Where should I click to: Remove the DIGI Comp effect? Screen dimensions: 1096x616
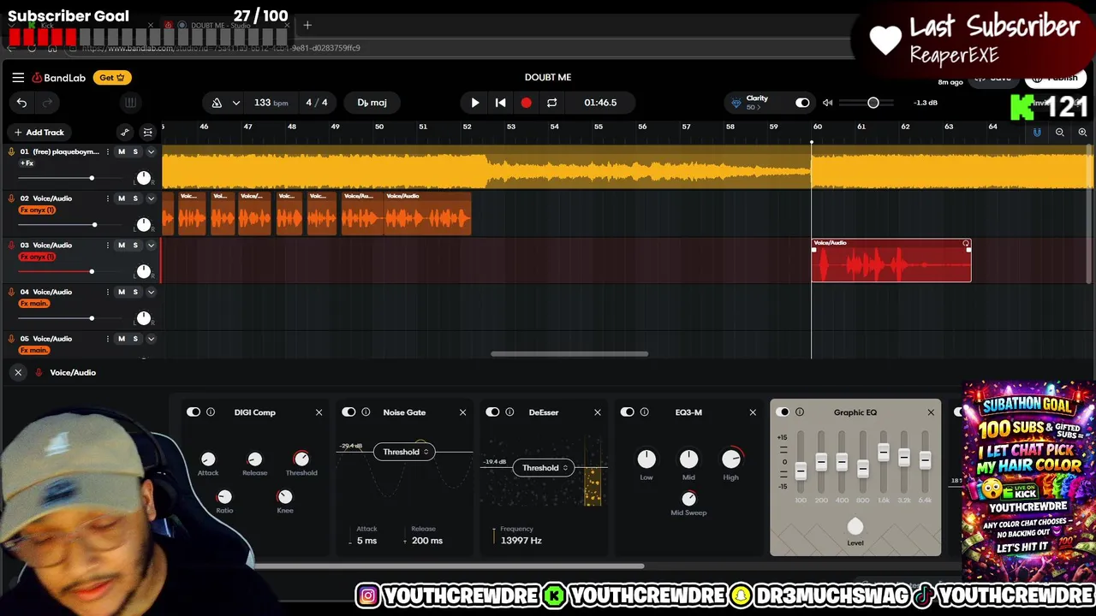click(319, 412)
